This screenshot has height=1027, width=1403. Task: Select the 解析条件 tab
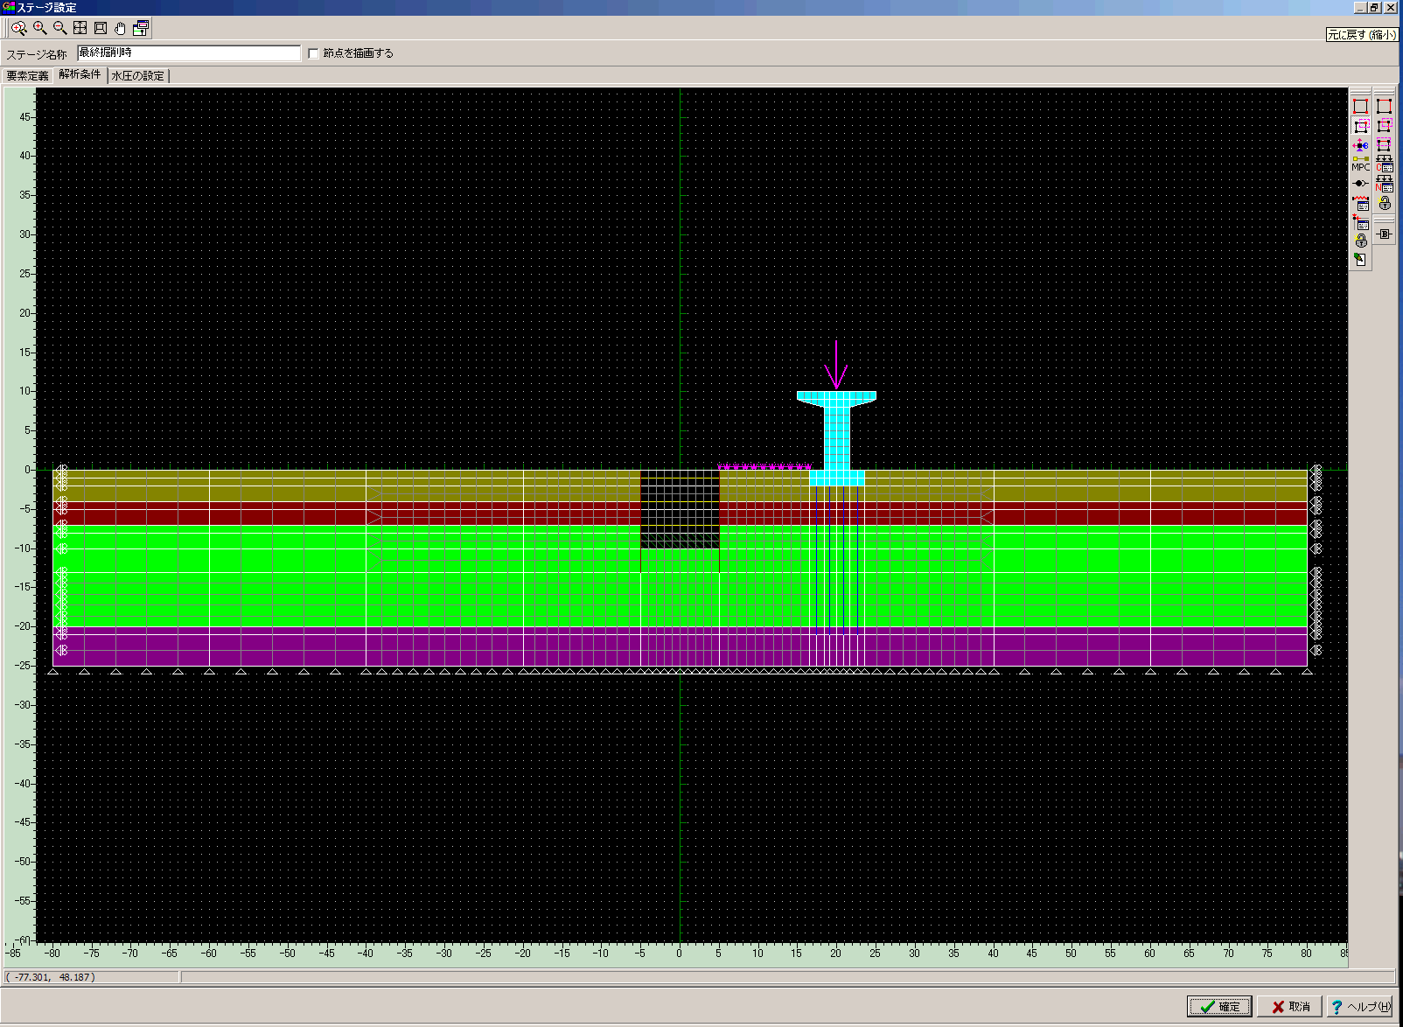click(80, 75)
